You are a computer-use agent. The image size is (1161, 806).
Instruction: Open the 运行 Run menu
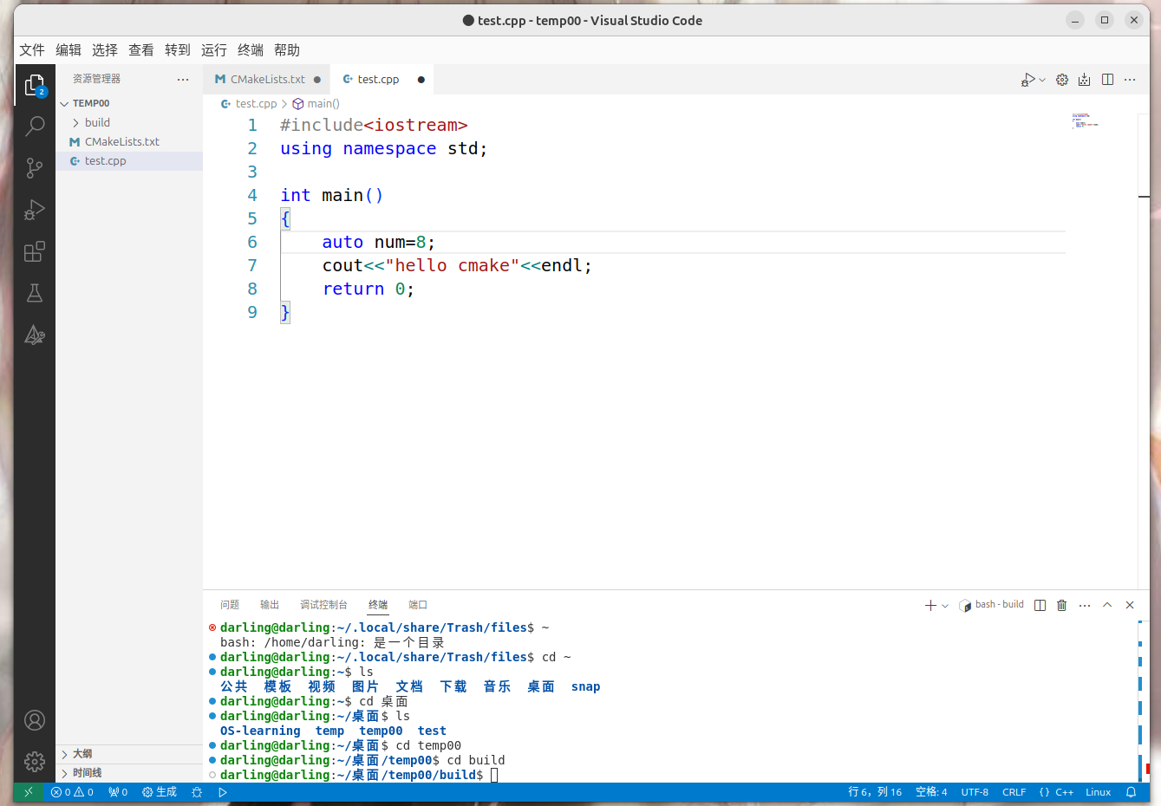point(214,50)
